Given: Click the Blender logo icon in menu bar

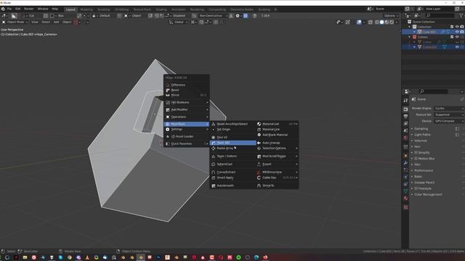Looking at the screenshot, I should 3,9.
